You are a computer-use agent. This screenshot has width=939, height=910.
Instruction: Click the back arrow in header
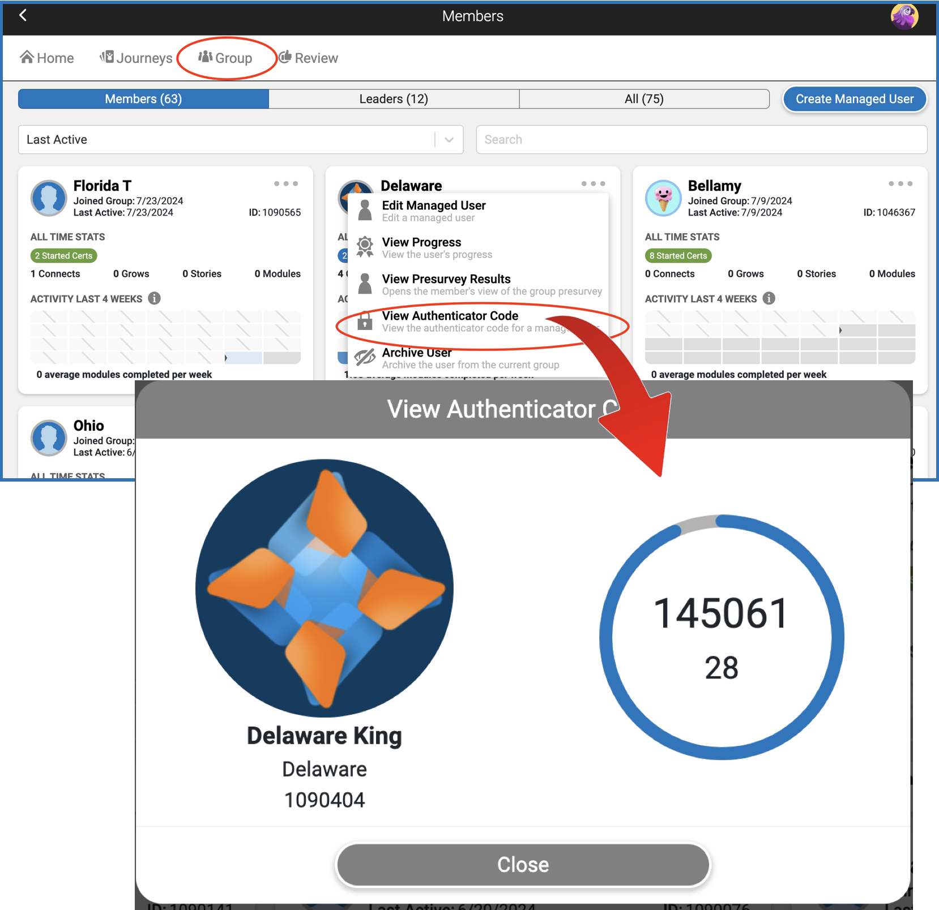(x=23, y=16)
